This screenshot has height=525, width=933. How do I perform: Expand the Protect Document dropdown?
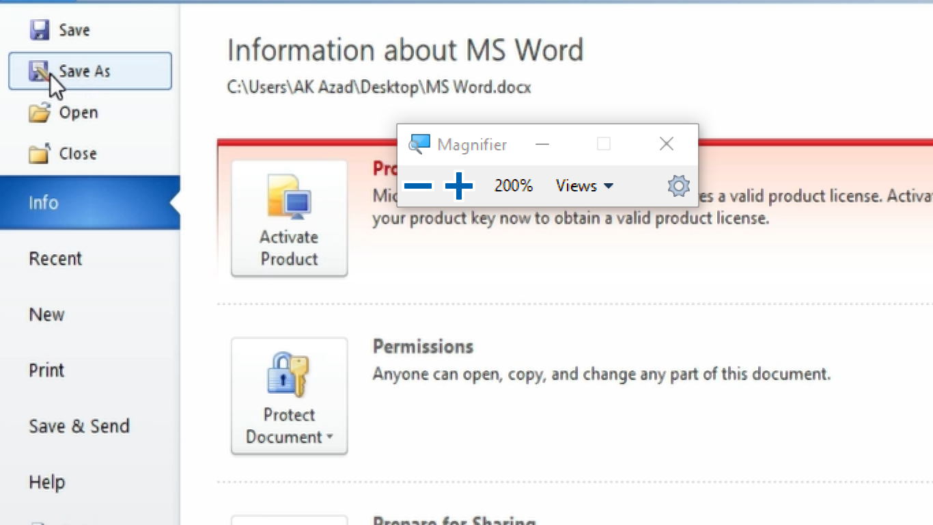pos(290,396)
